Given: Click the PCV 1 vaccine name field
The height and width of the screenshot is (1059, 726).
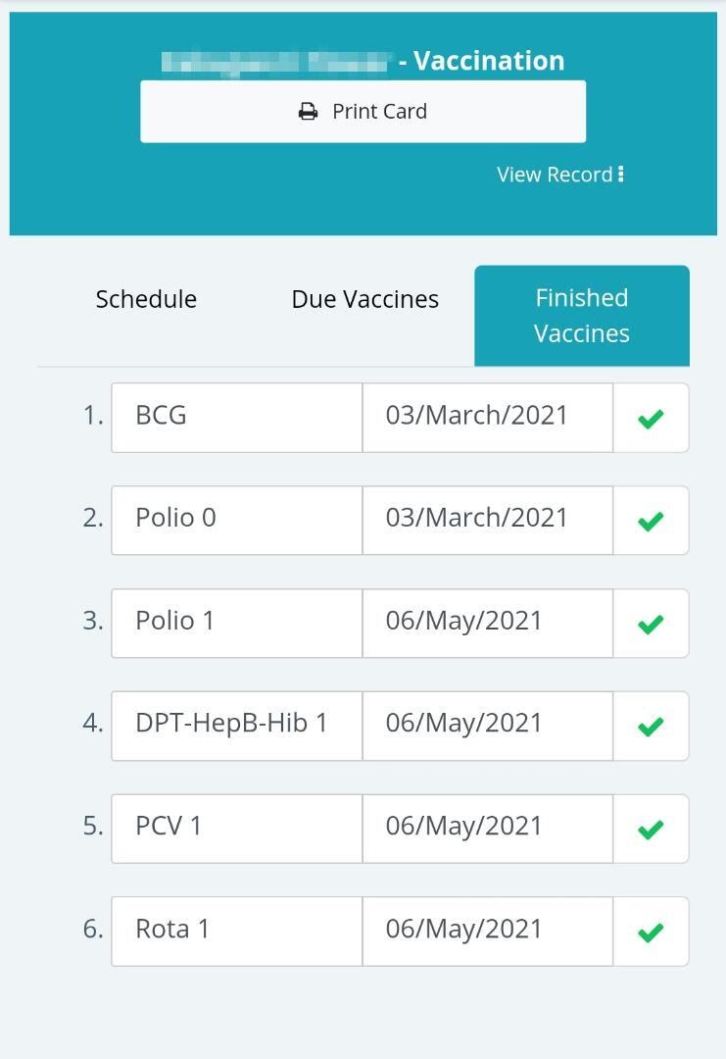Looking at the screenshot, I should coord(237,828).
